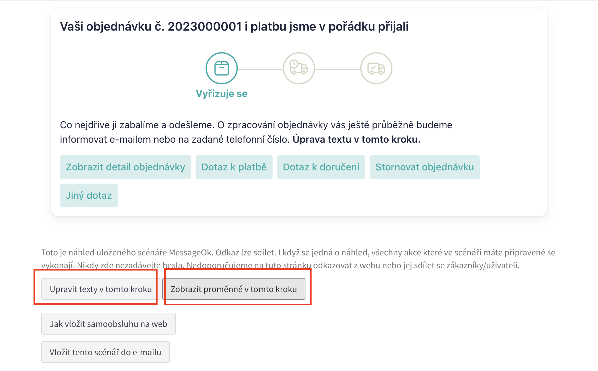Click note text 'Toto je náhled uloženého scénáře MessageOk'
598x371 pixels.
(x=127, y=252)
